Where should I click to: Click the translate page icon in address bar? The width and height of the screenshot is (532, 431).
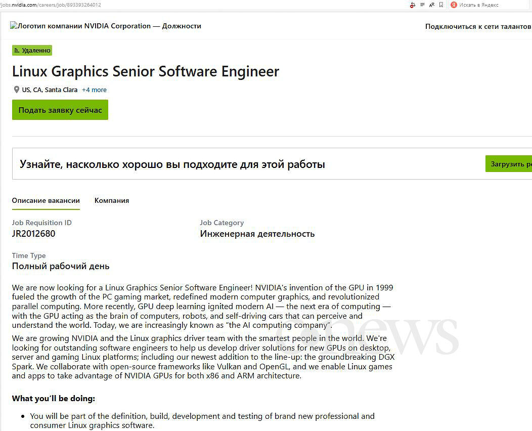[x=431, y=5]
